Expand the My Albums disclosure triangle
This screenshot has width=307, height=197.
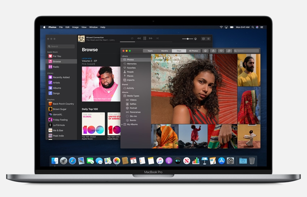(x=122, y=124)
